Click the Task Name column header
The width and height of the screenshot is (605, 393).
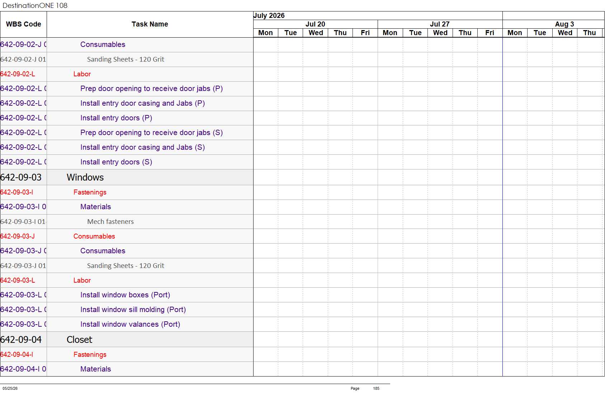pyautogui.click(x=150, y=24)
